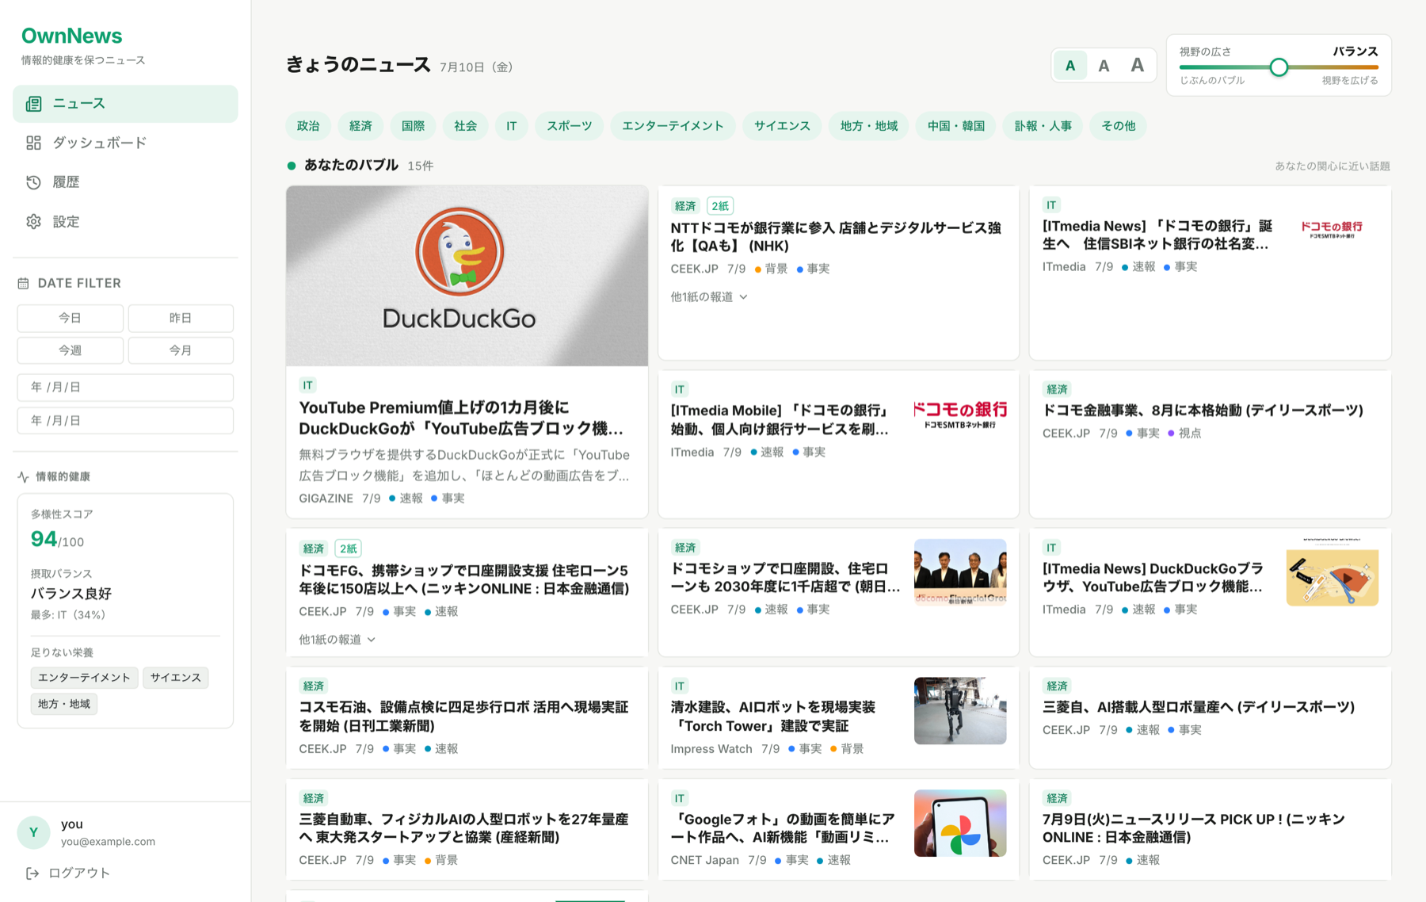
Task: Set date filter to 今月
Action: [181, 350]
